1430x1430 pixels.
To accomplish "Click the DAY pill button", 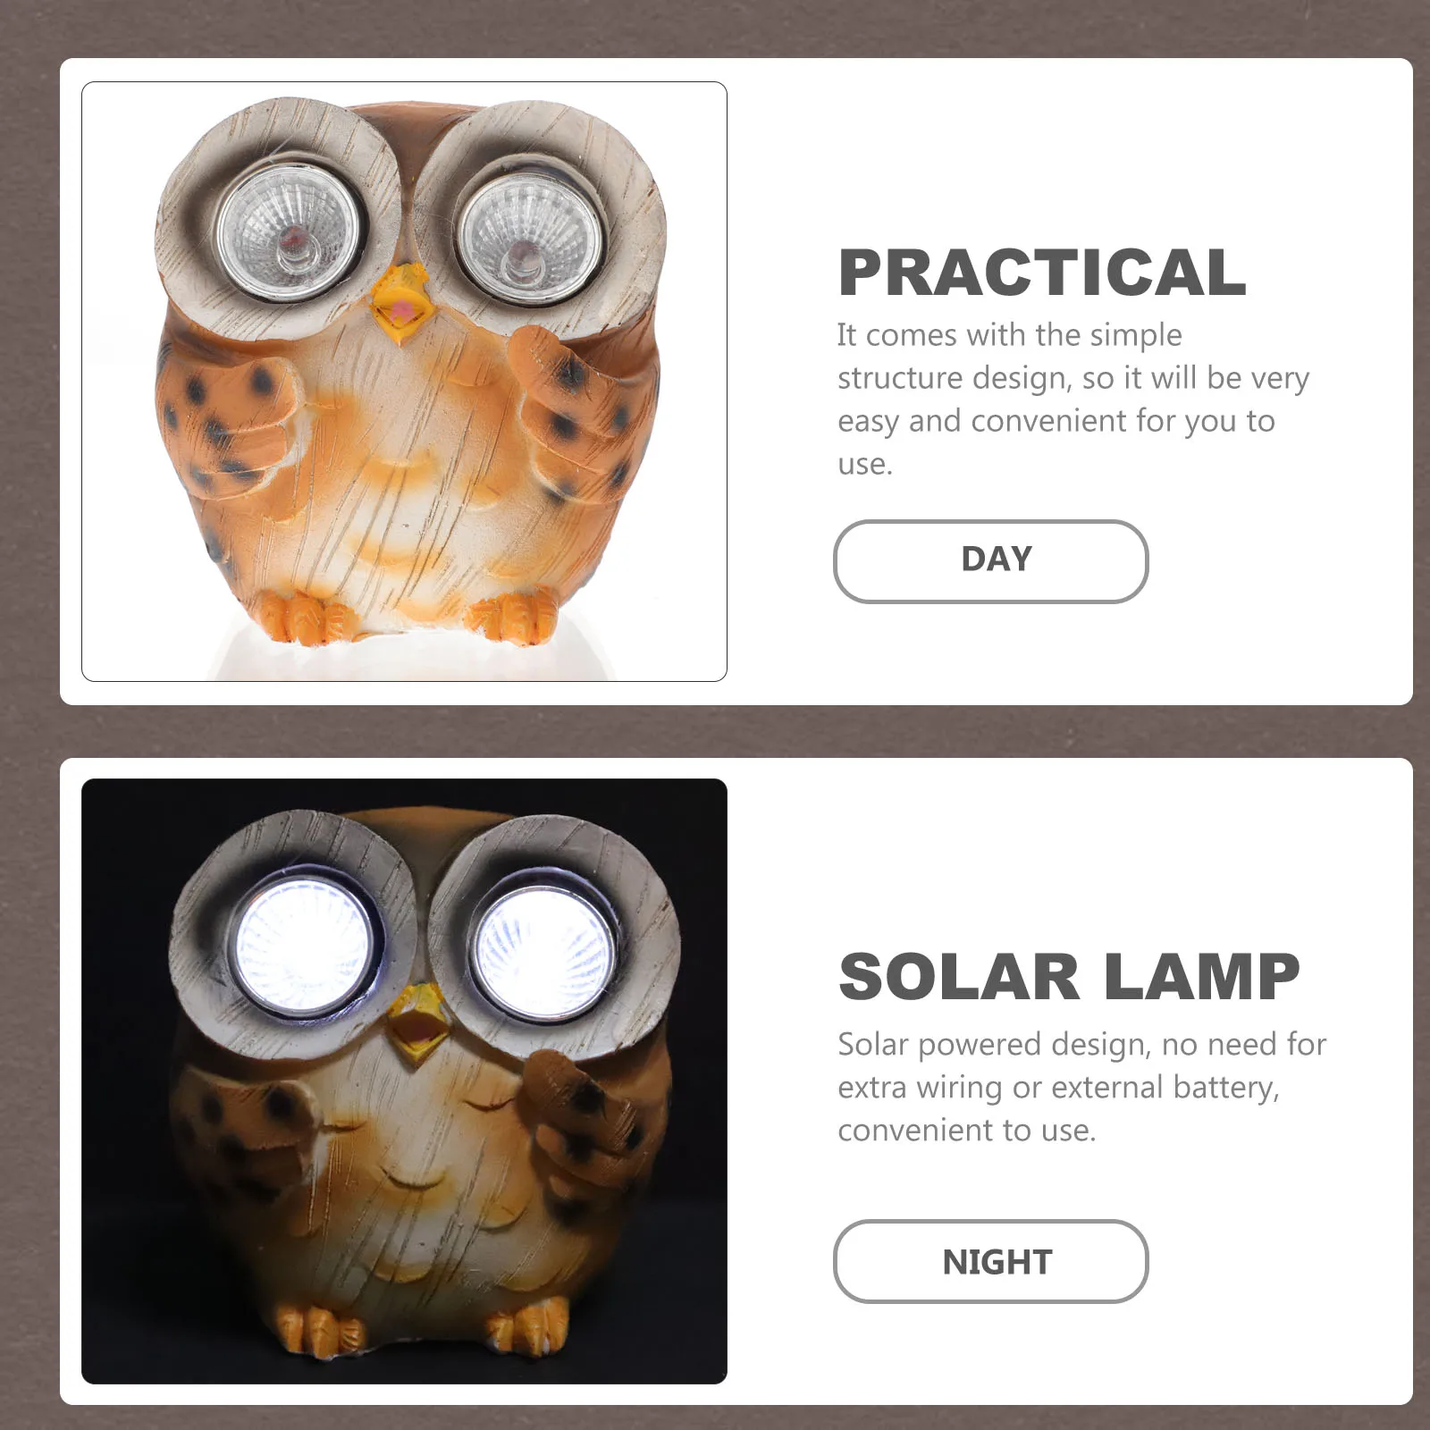I will click(990, 561).
